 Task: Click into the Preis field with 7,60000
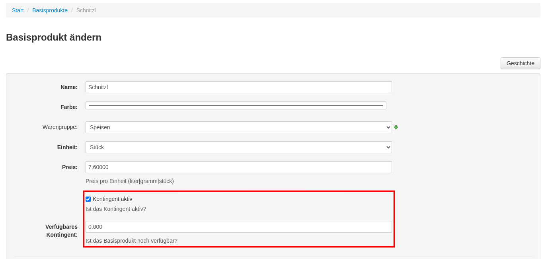[238, 167]
